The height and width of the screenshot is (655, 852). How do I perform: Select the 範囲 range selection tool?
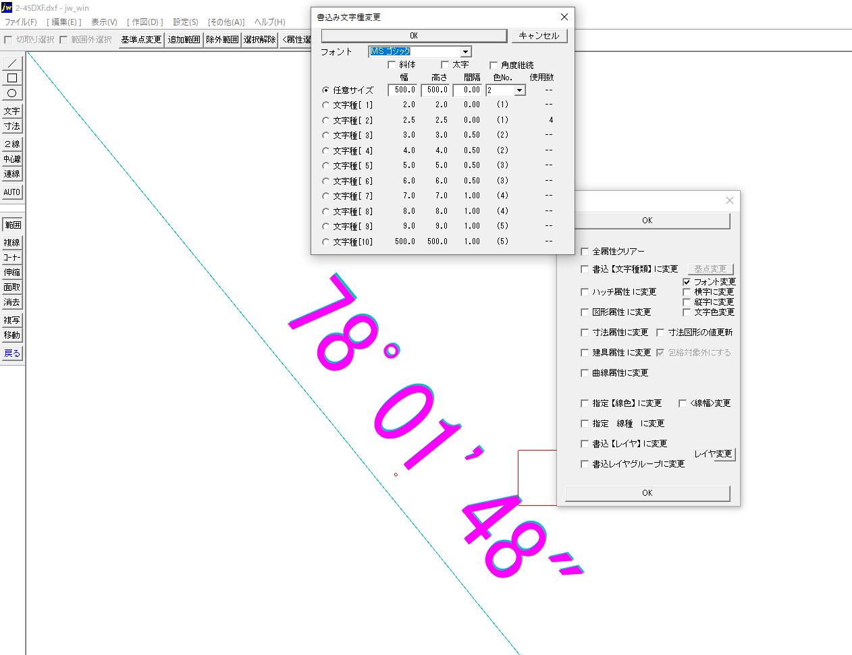[x=12, y=225]
